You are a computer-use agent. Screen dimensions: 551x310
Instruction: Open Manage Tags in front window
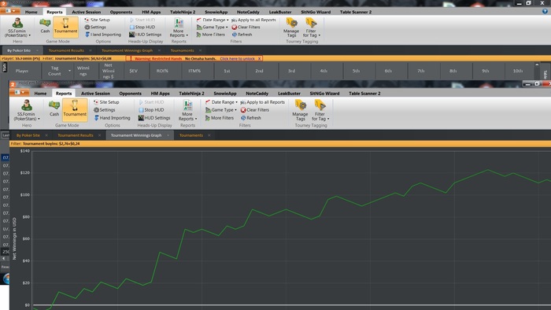(300, 110)
